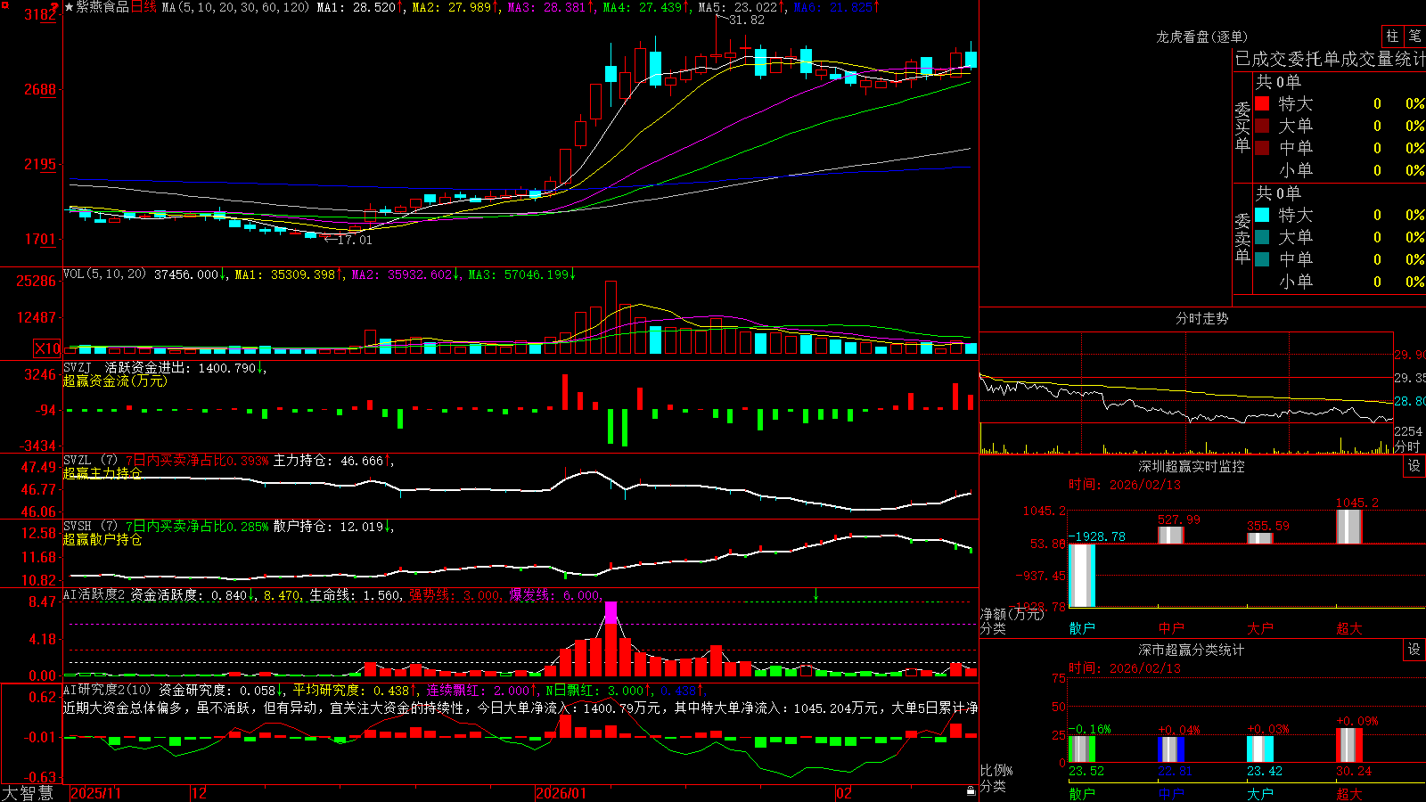The height and width of the screenshot is (802, 1426).
Task: Click the 2025/11 date marker on the timeline
Action: coord(95,793)
